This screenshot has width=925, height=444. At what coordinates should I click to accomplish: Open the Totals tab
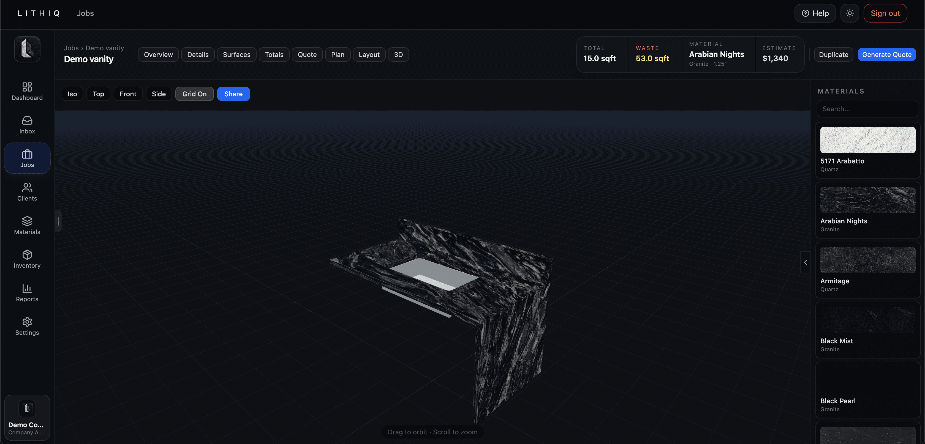tap(274, 54)
